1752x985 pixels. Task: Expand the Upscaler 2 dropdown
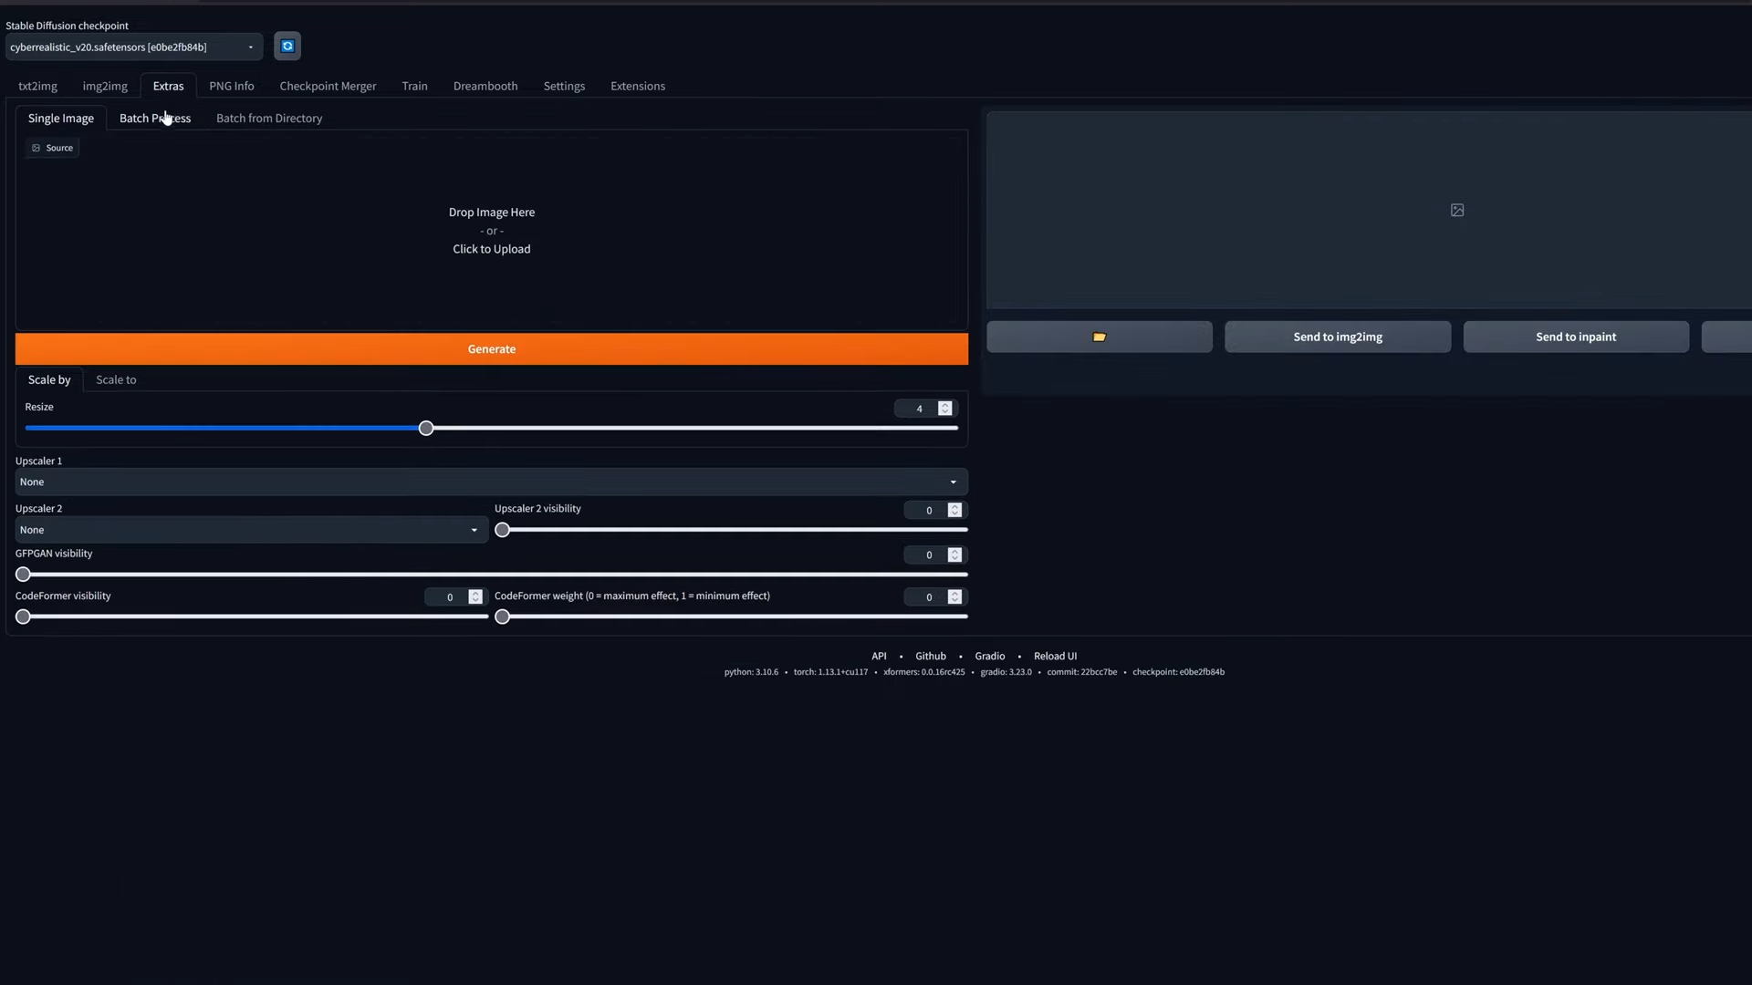251,530
